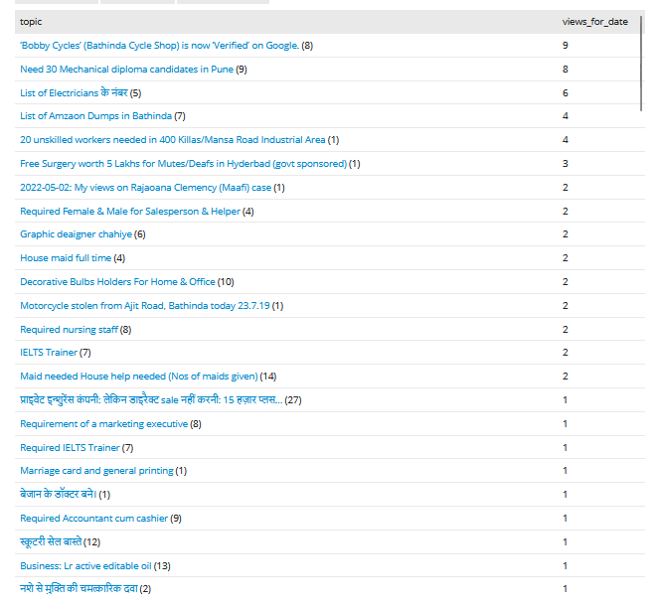Viewport: 654px width, 607px height.
Task: Open the 'Required IELTS Trainer' topic
Action: (70, 448)
